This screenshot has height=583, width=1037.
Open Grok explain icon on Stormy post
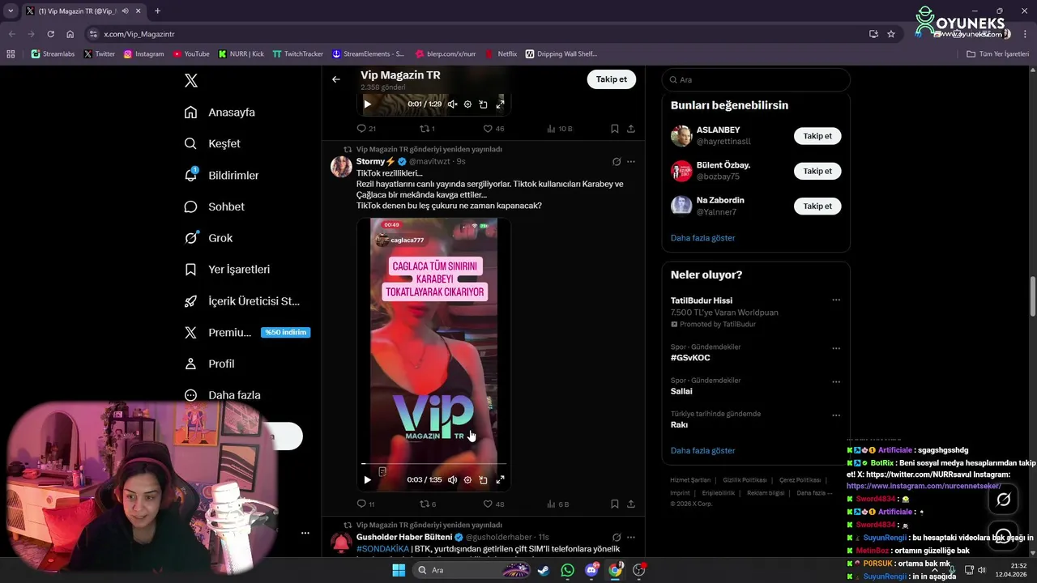[x=617, y=162]
